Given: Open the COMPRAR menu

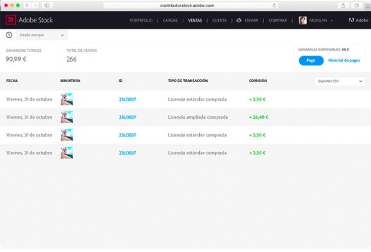Looking at the screenshot, I should tap(277, 21).
